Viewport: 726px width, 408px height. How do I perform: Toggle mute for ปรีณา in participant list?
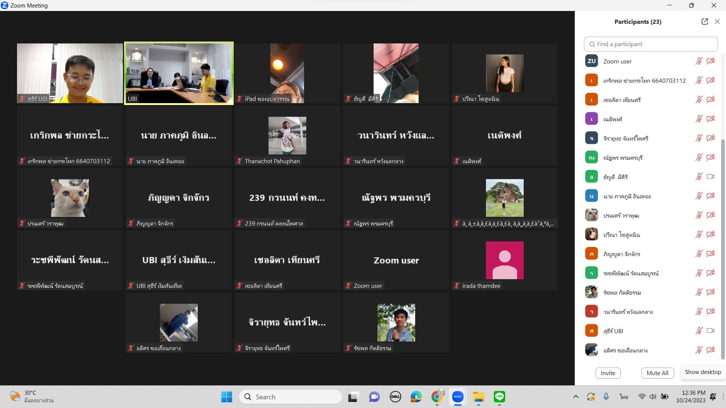[698, 235]
